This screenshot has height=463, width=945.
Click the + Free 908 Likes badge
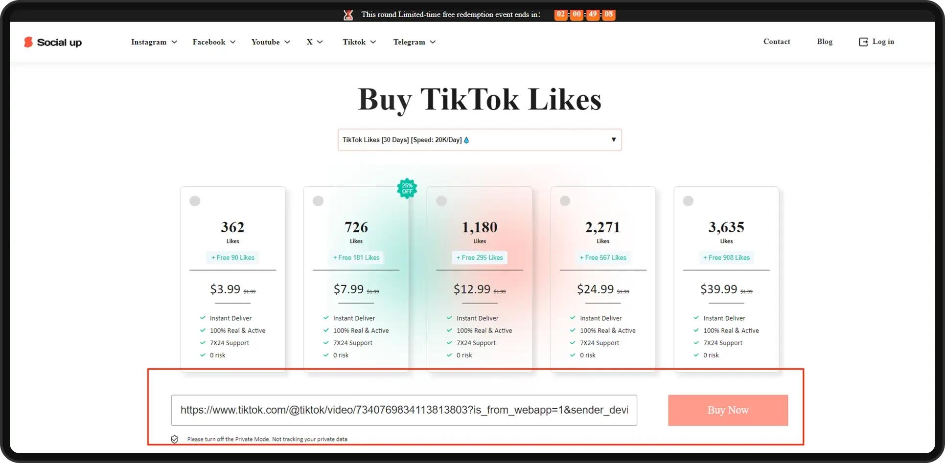726,258
